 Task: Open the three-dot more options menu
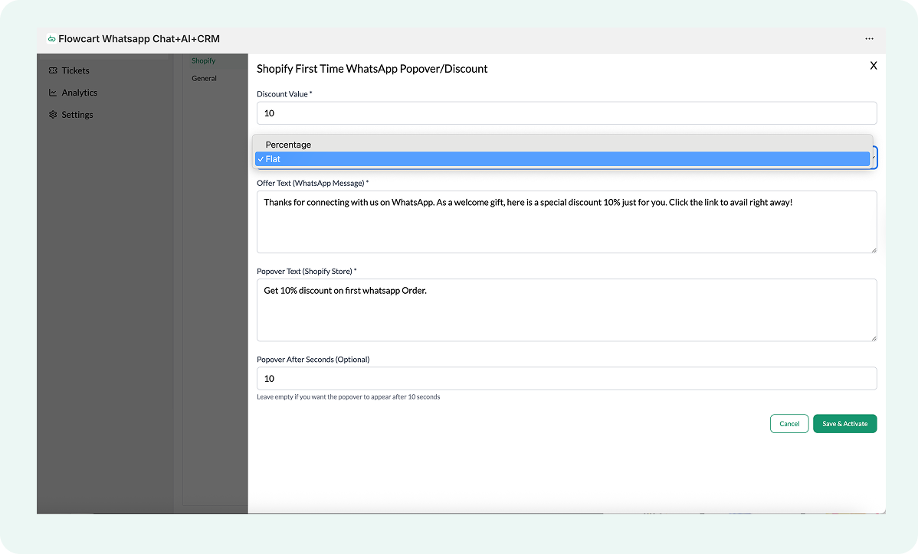(x=869, y=38)
